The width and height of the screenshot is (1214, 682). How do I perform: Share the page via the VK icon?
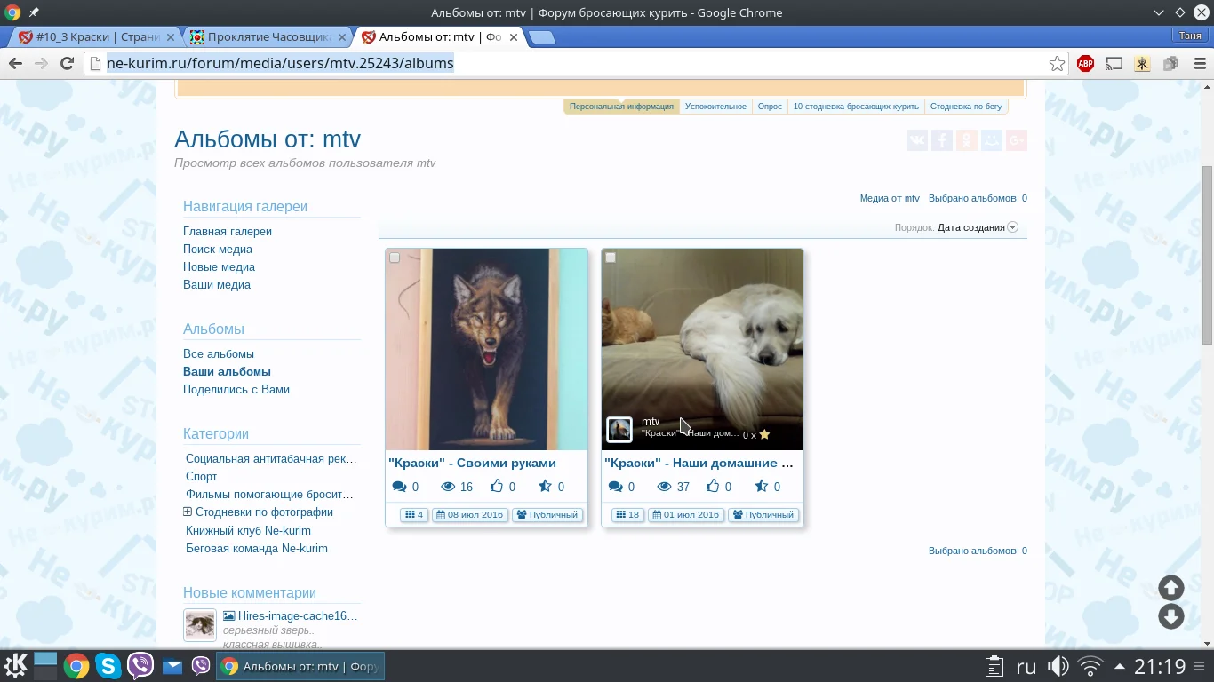click(x=917, y=140)
